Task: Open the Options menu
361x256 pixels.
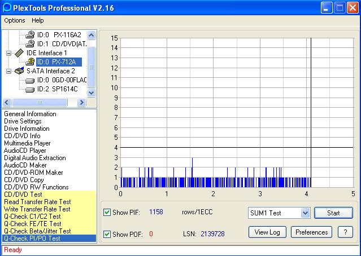Action: click(15, 20)
